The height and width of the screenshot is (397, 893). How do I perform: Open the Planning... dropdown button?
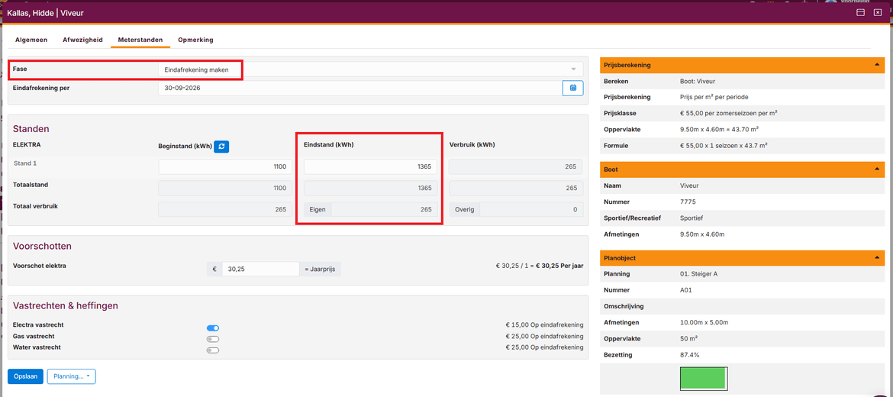click(x=71, y=376)
